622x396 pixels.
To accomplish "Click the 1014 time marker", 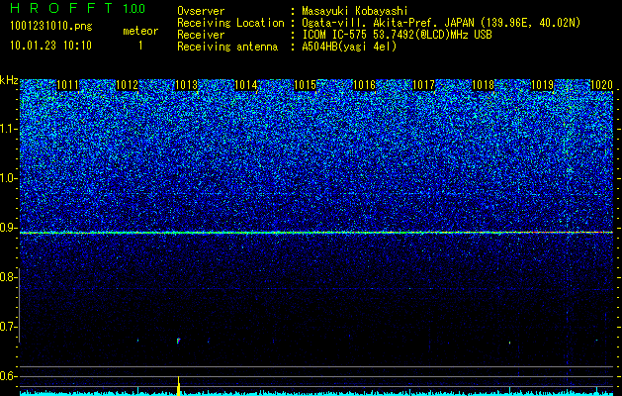I will click(246, 85).
